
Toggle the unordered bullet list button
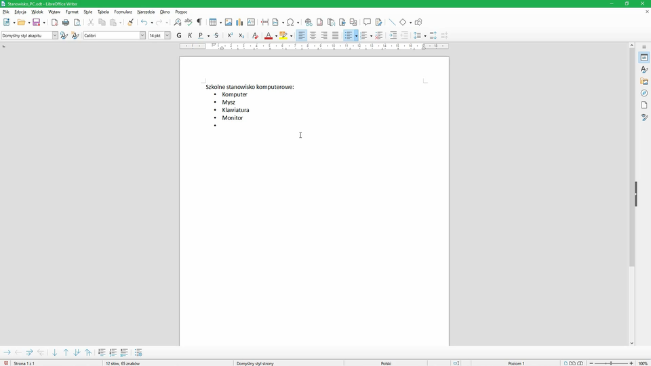pyautogui.click(x=349, y=35)
